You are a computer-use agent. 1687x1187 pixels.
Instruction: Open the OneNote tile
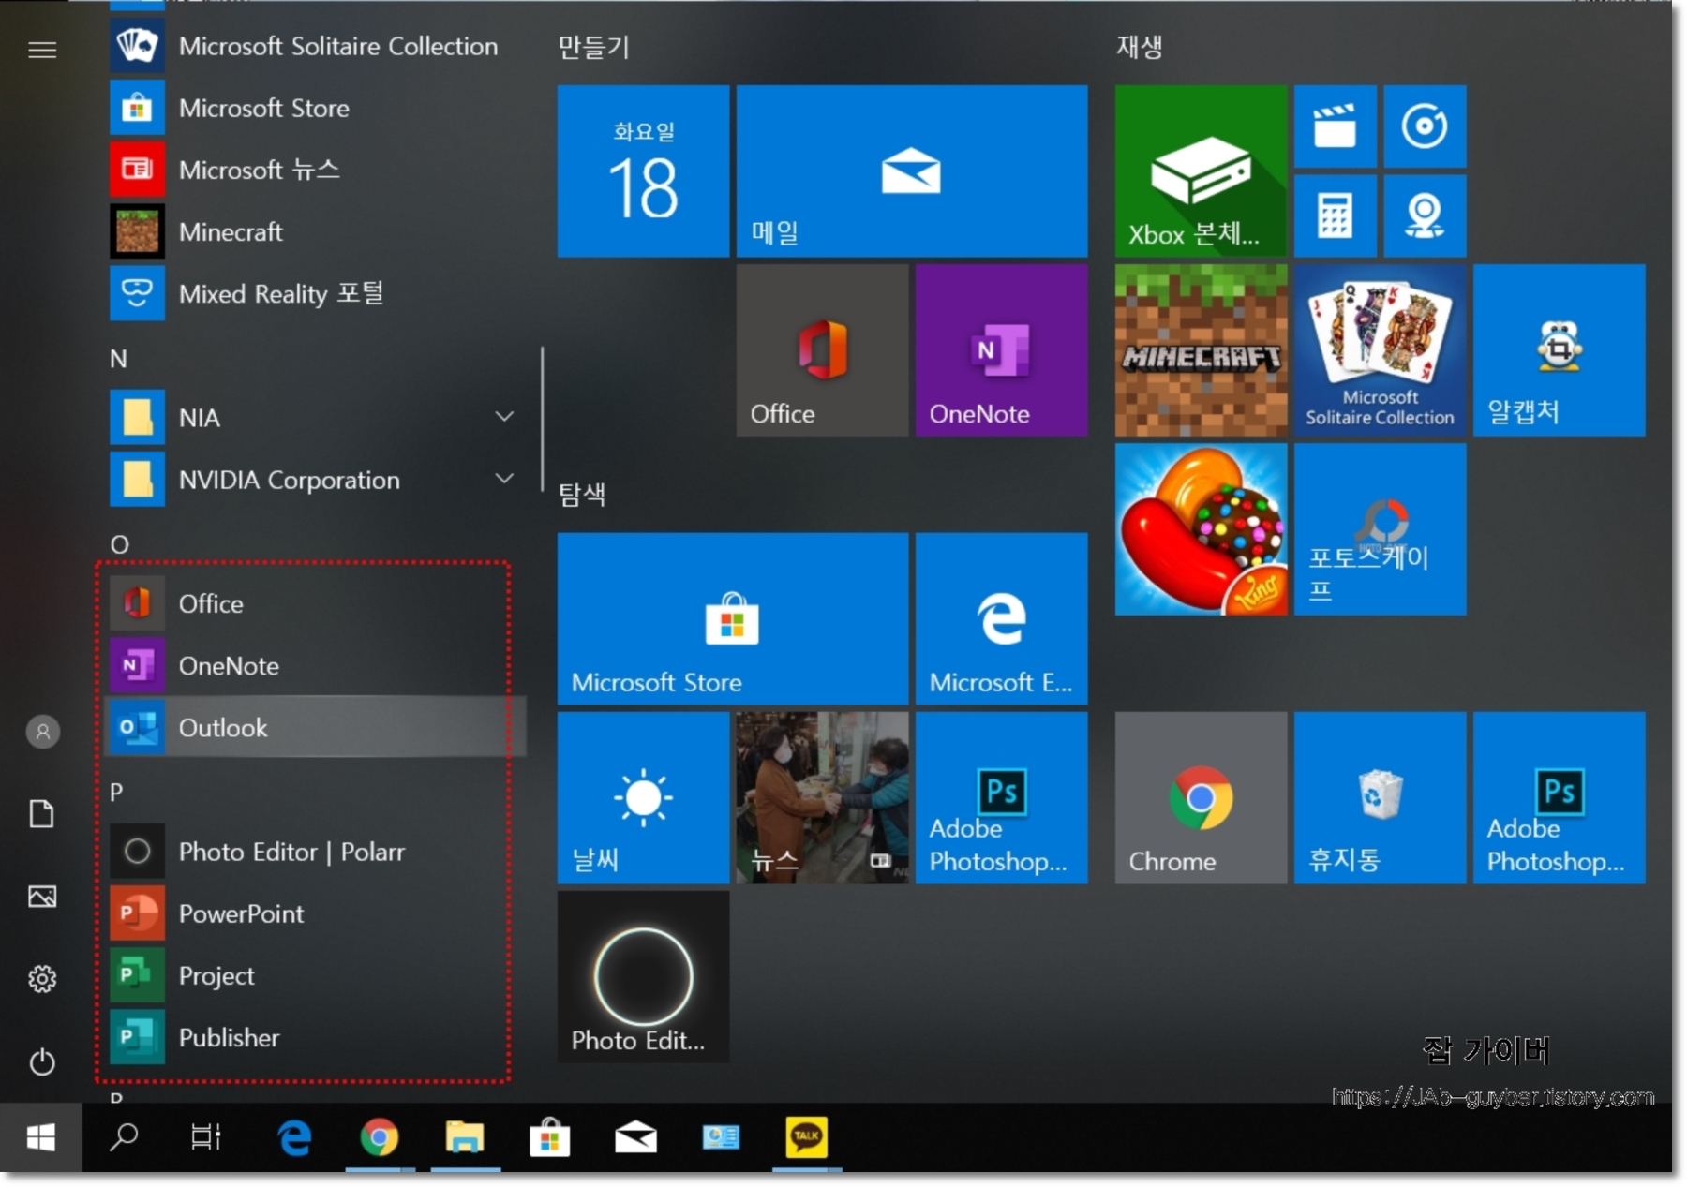[x=1001, y=349]
